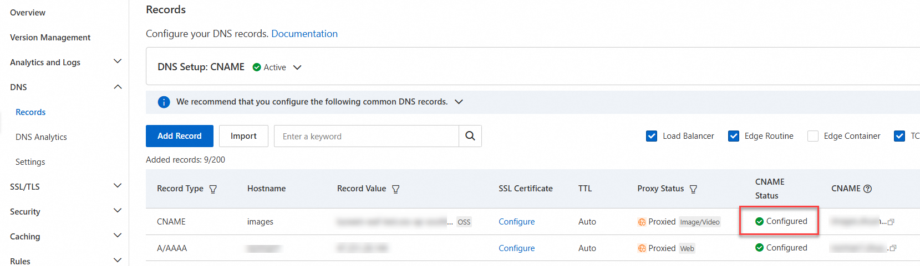Open the Overview page

(28, 13)
